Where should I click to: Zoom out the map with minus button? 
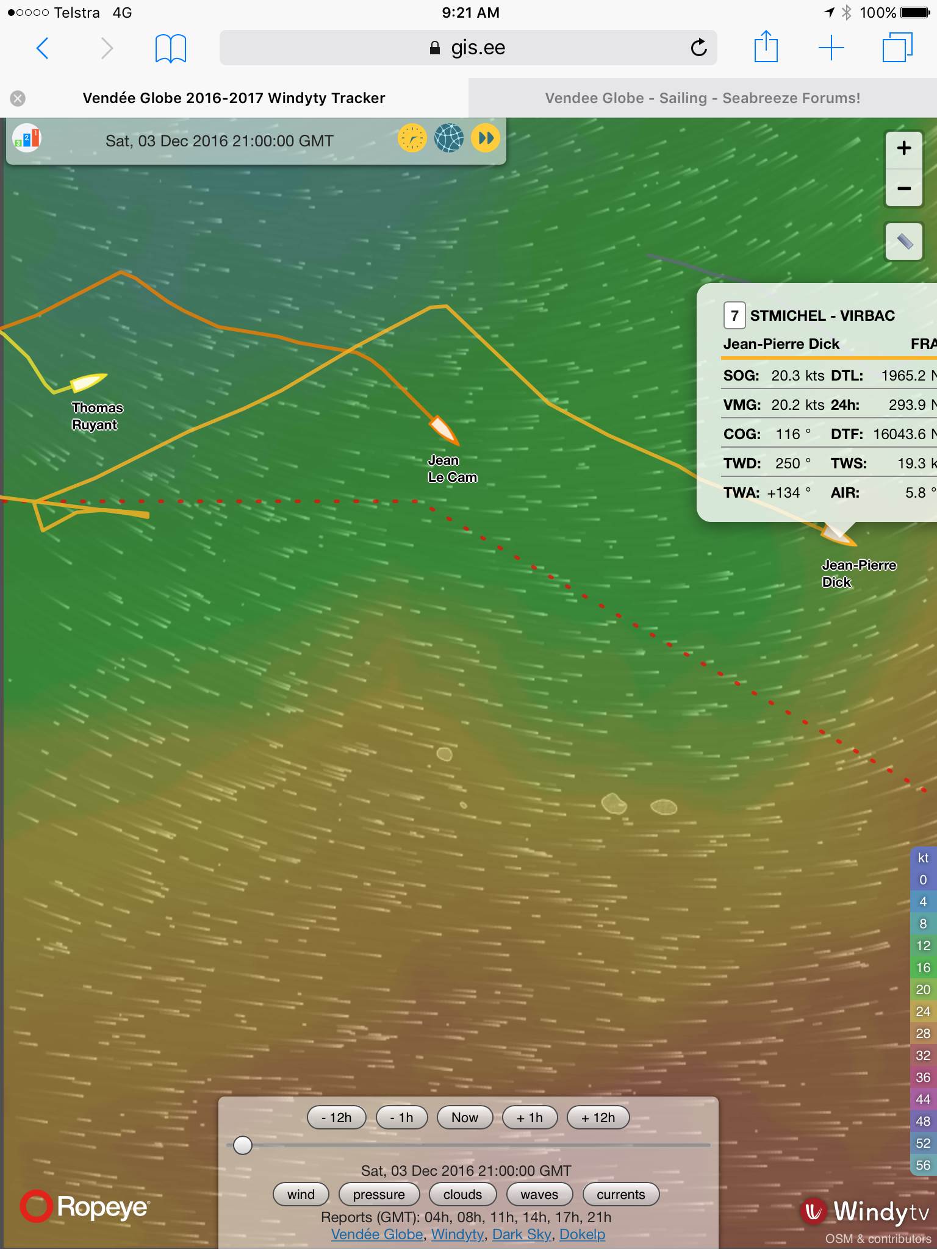click(x=903, y=188)
